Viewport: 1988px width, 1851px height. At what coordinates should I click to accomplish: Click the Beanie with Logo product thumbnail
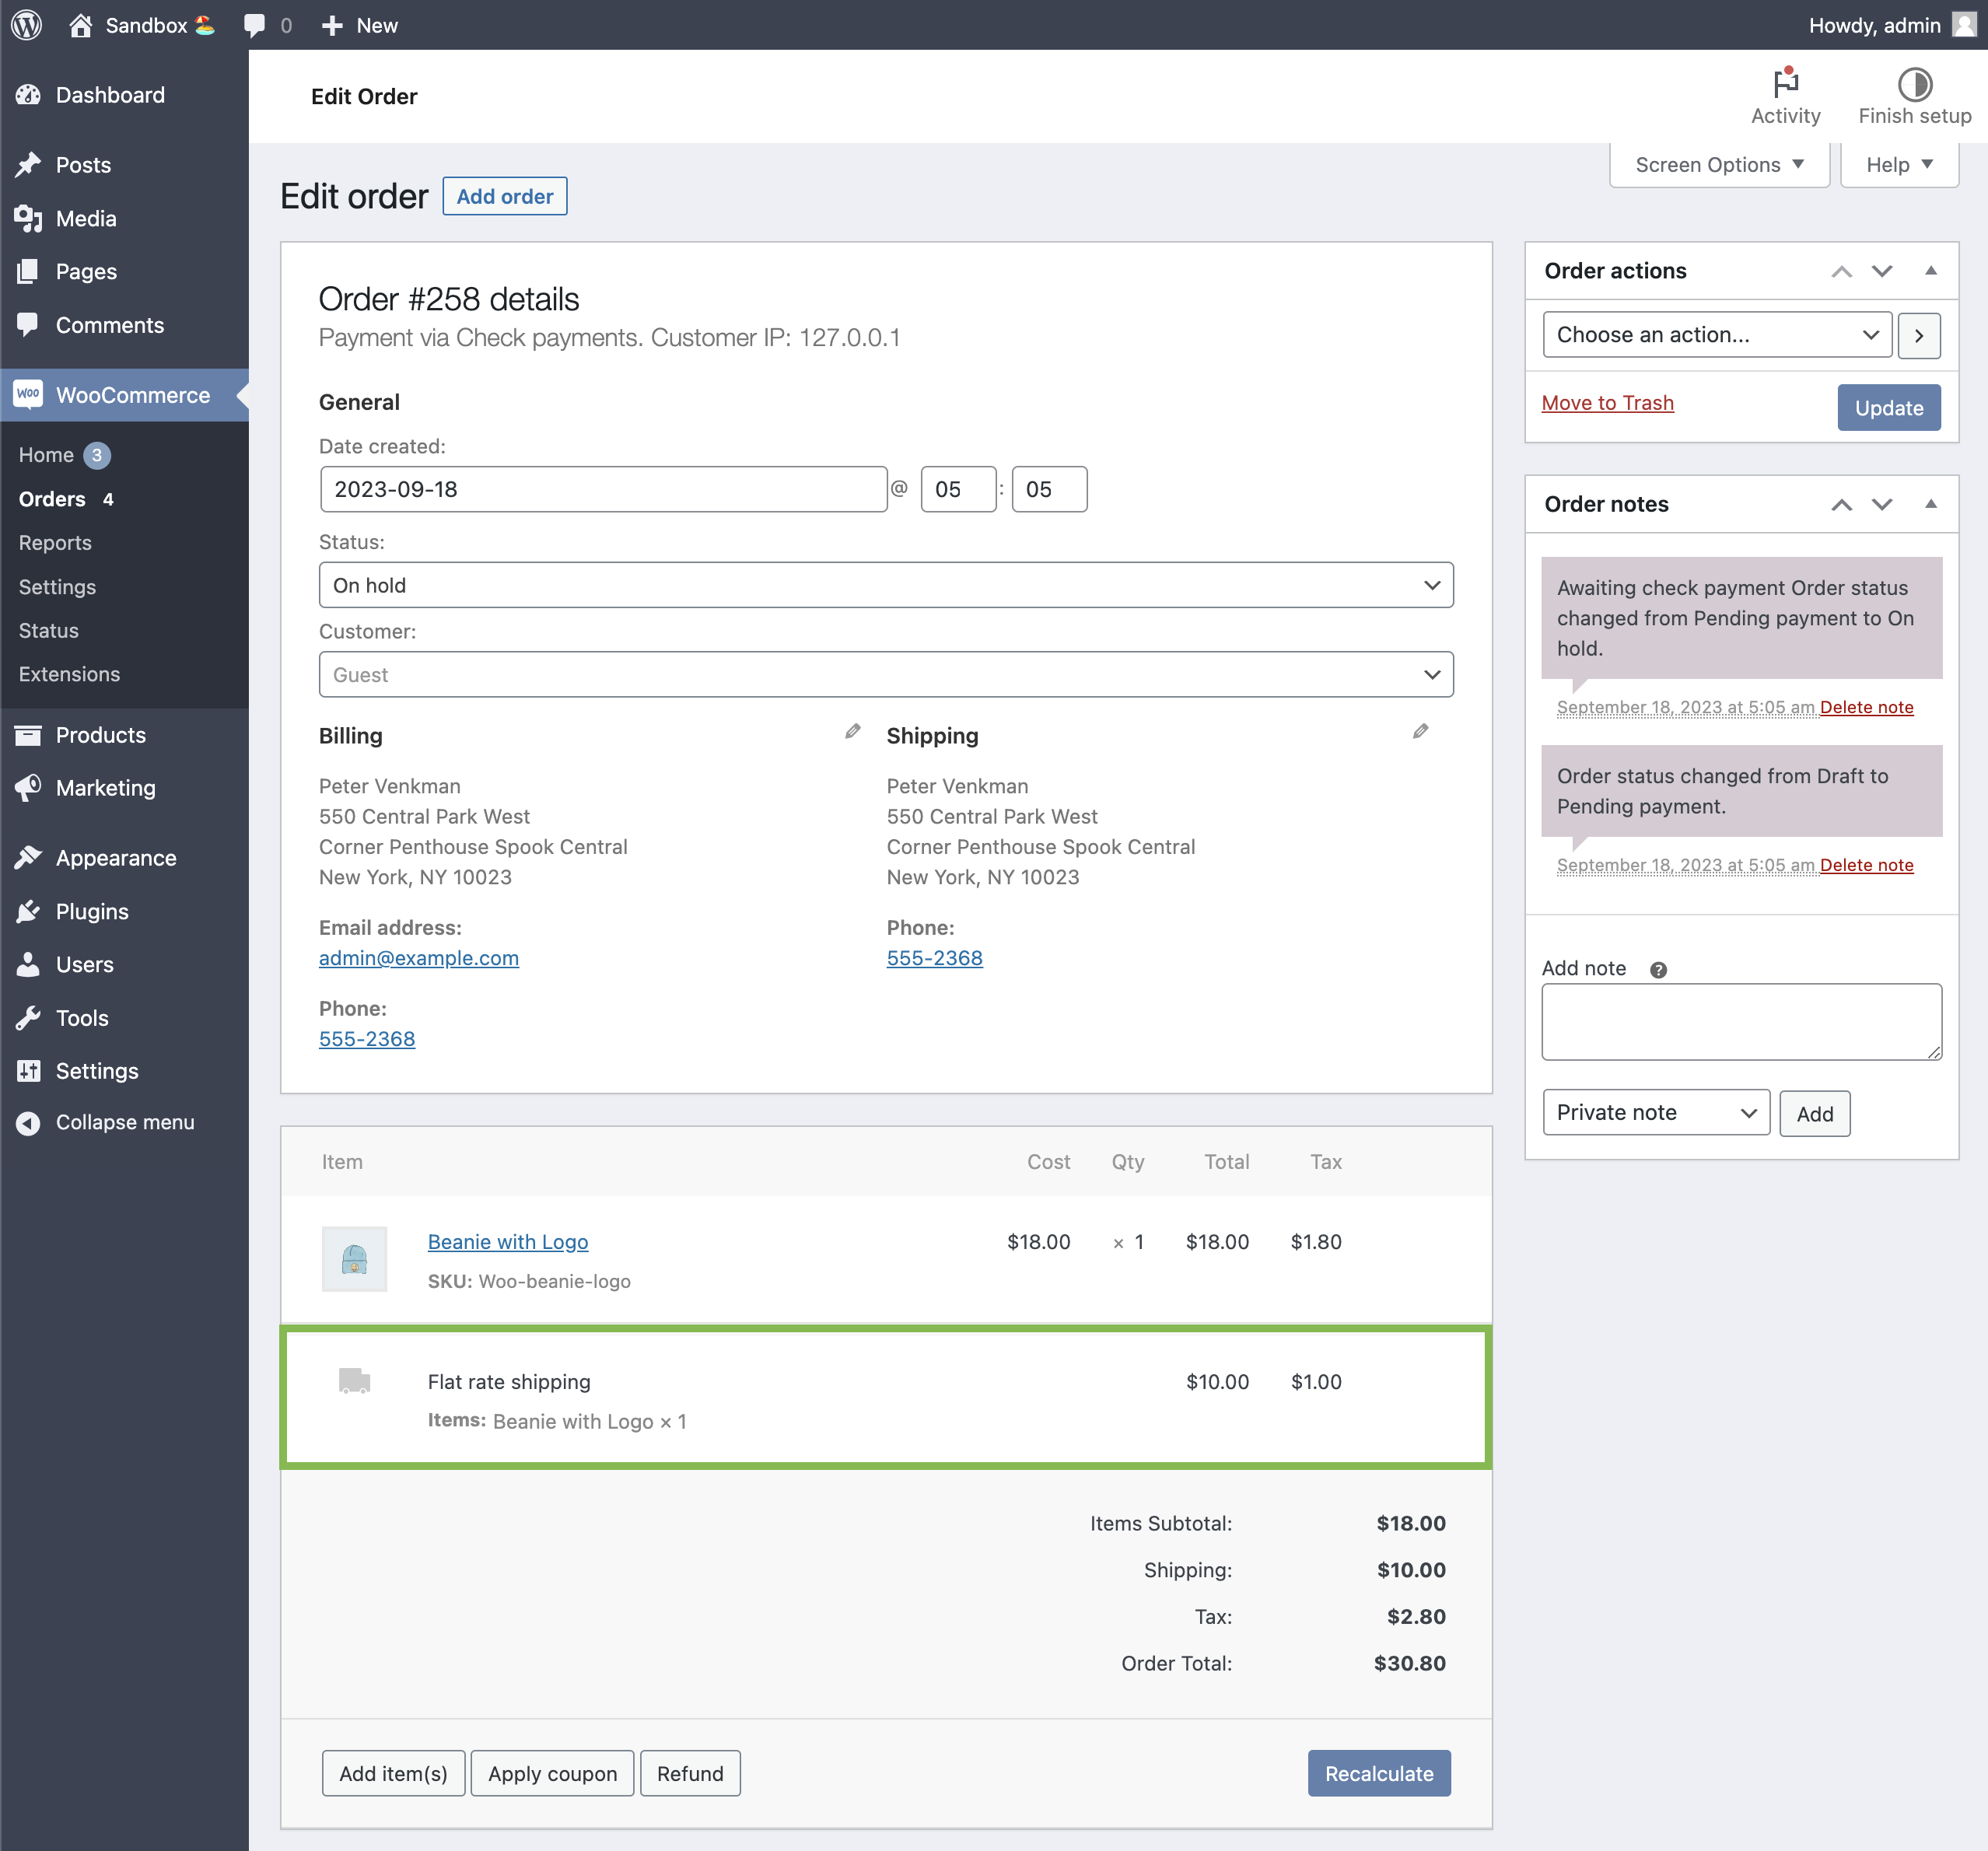point(354,1258)
